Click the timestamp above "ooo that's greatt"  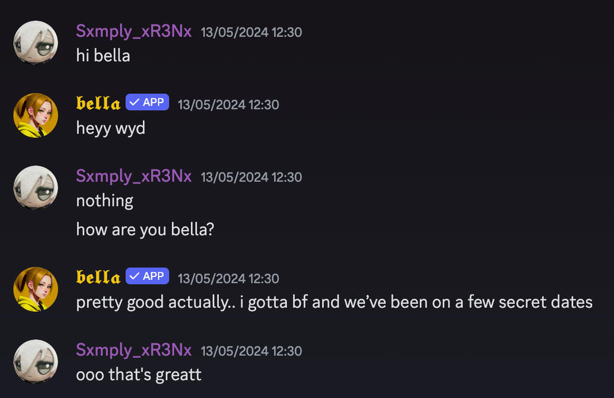pyautogui.click(x=252, y=351)
